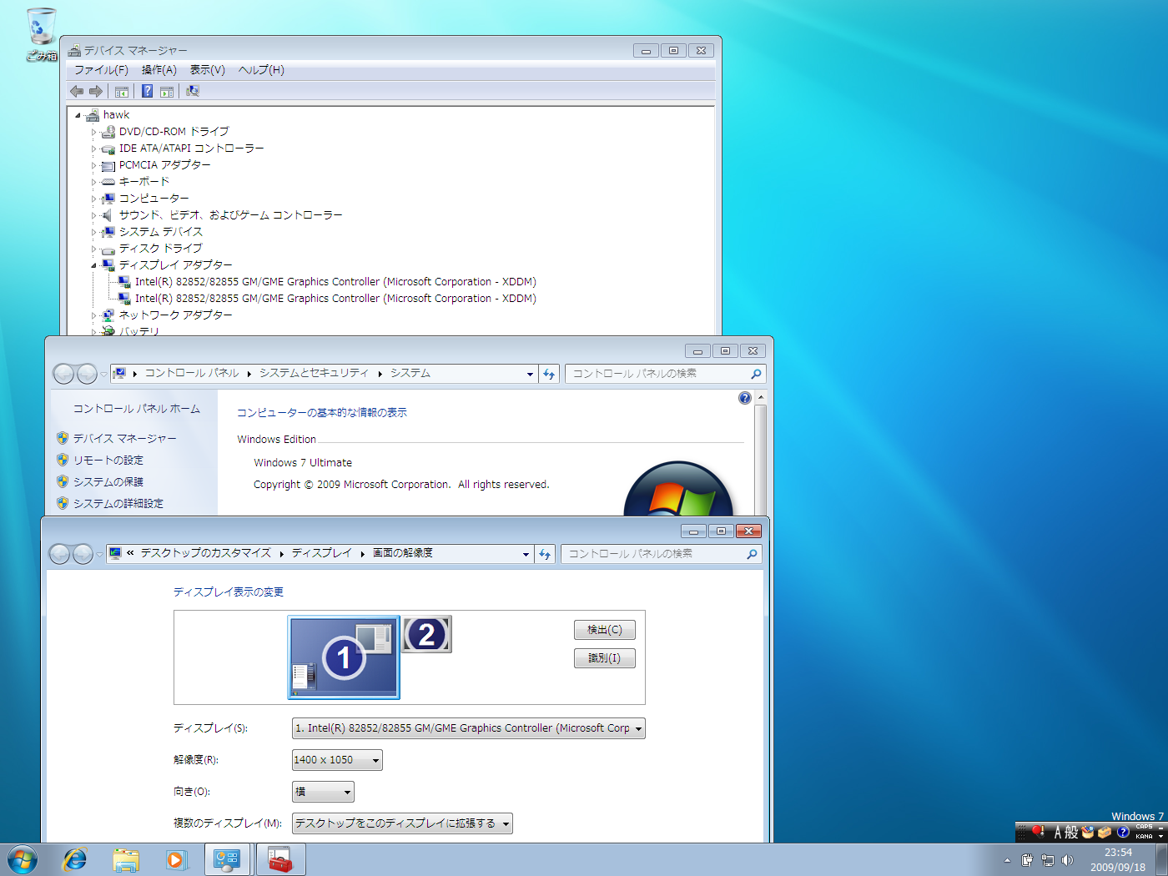
Task: Click search magnifier in System window search box
Action: (756, 374)
